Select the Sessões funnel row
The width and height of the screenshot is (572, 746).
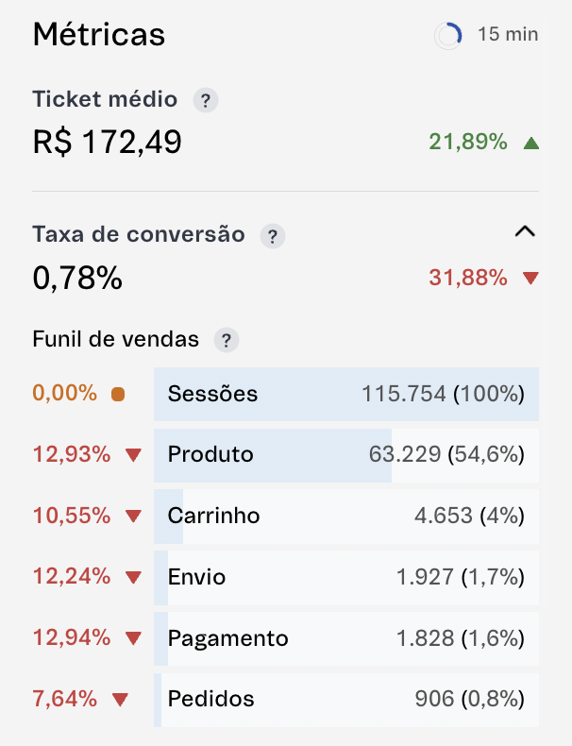click(x=346, y=394)
